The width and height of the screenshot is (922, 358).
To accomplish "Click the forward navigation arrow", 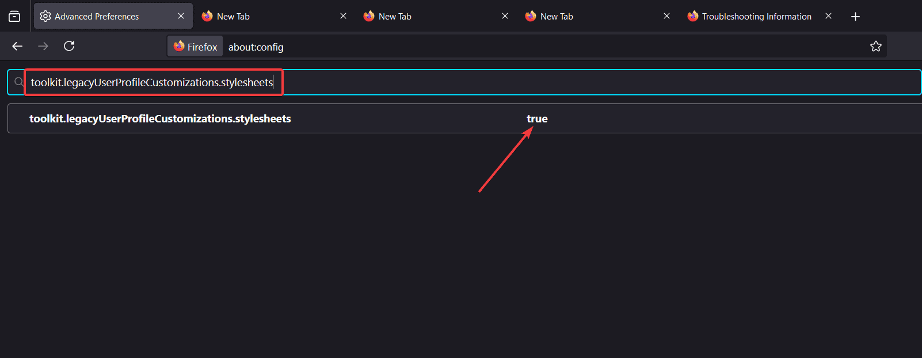I will [43, 46].
